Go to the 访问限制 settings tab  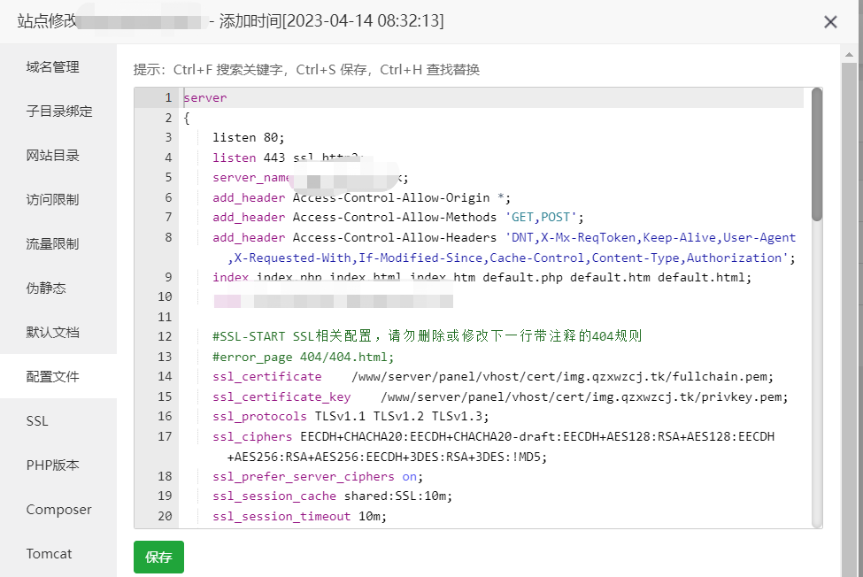coord(53,200)
